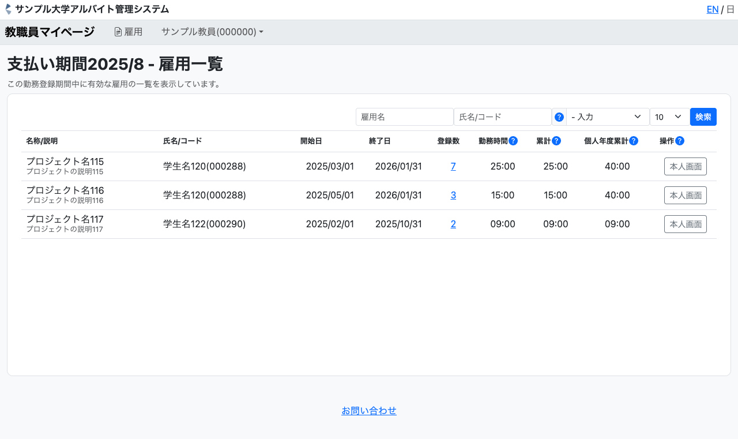
Task: Click the サンプル大学アルバイト管理システム title
Action: (92, 9)
